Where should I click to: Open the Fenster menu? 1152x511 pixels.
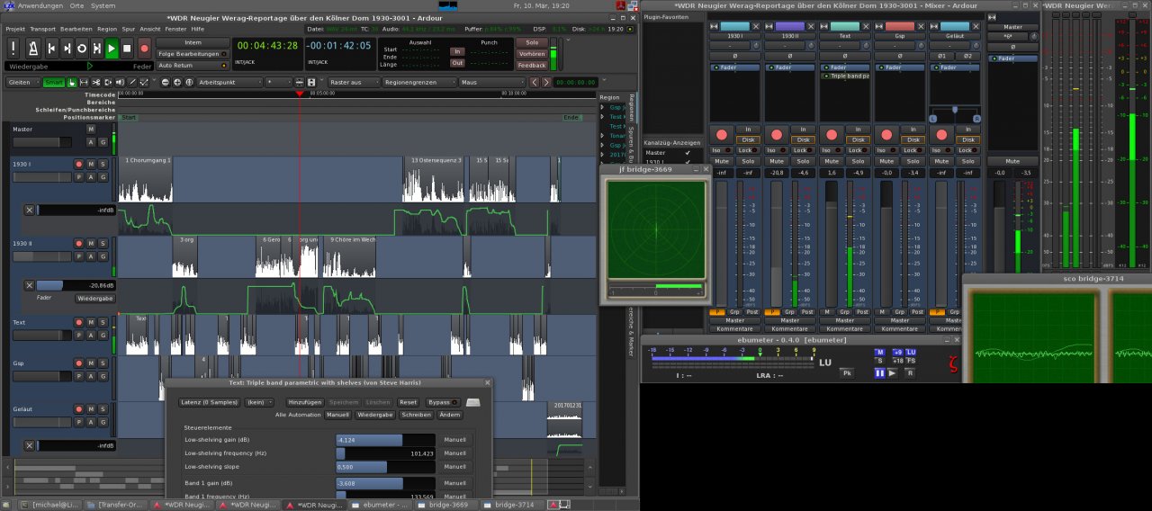click(x=176, y=29)
